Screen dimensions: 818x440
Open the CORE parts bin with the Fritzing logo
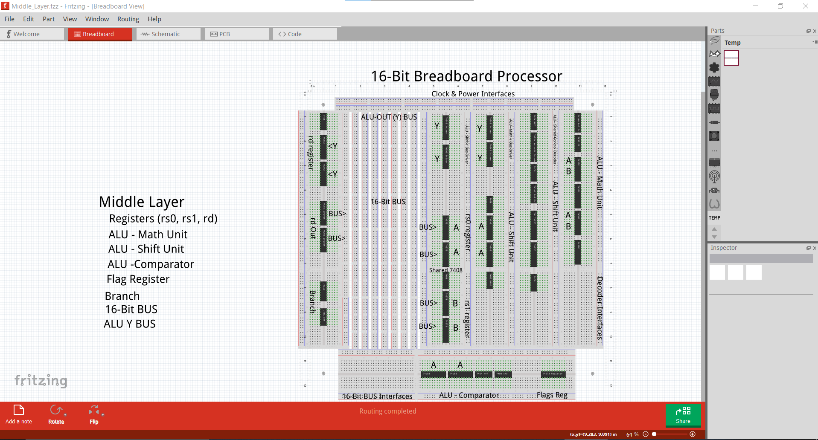(x=714, y=40)
